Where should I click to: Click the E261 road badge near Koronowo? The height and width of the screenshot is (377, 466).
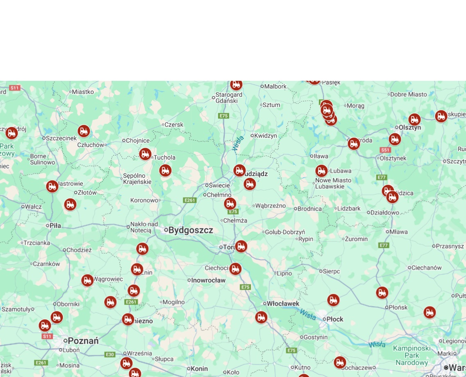(x=190, y=200)
